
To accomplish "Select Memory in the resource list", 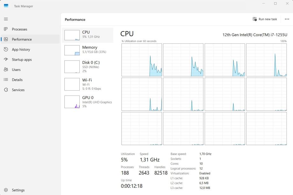I will [88, 50].
